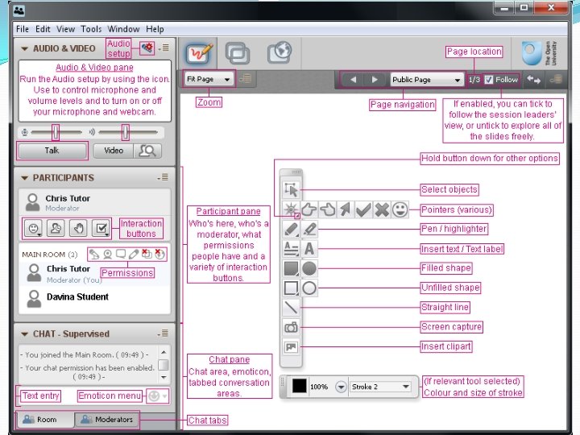Click the Talk button

tap(52, 151)
